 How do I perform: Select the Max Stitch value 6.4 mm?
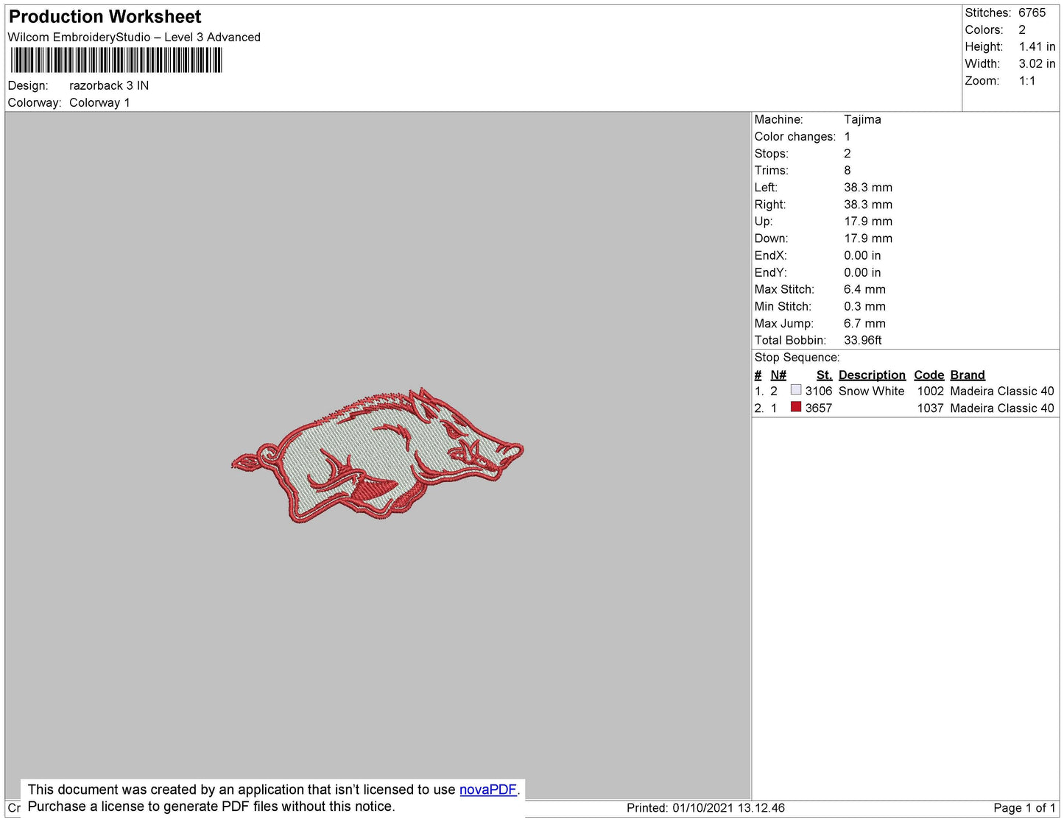click(864, 289)
